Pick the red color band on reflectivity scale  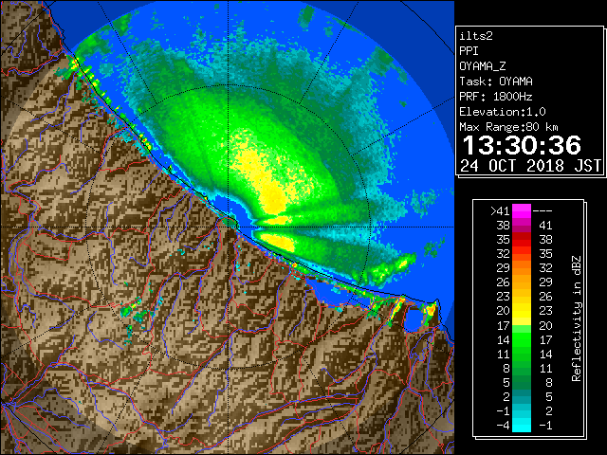(x=522, y=240)
